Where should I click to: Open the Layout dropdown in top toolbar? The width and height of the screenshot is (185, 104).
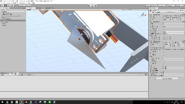tap(180, 5)
